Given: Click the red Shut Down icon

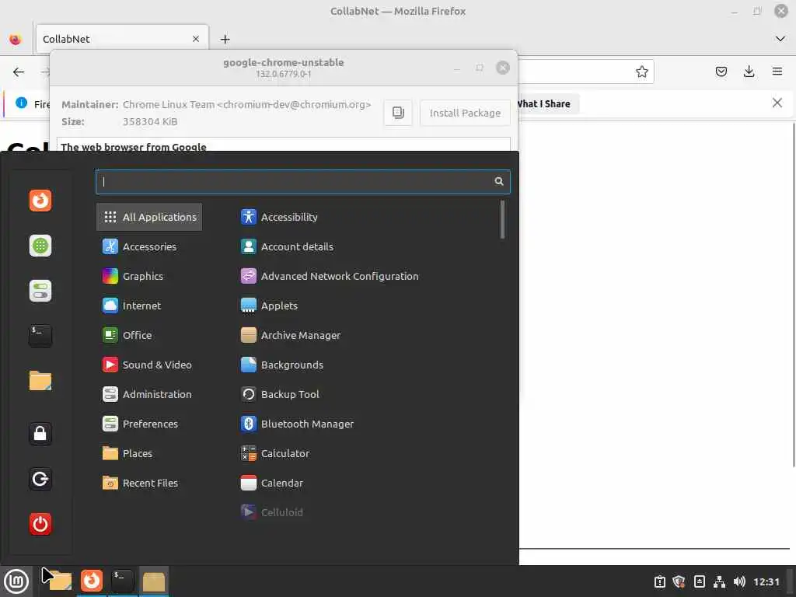Looking at the screenshot, I should click(40, 524).
